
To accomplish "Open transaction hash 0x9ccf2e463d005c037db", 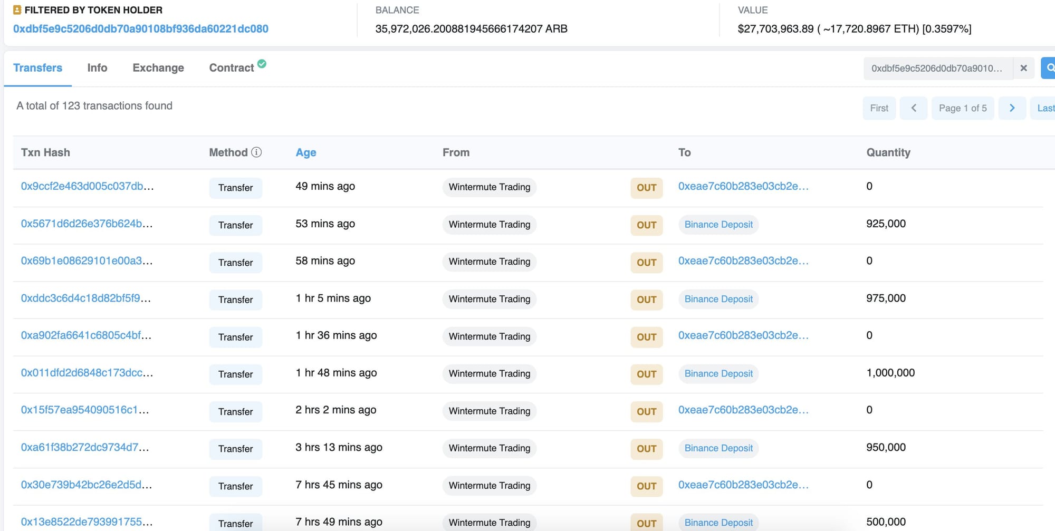I will 88,186.
